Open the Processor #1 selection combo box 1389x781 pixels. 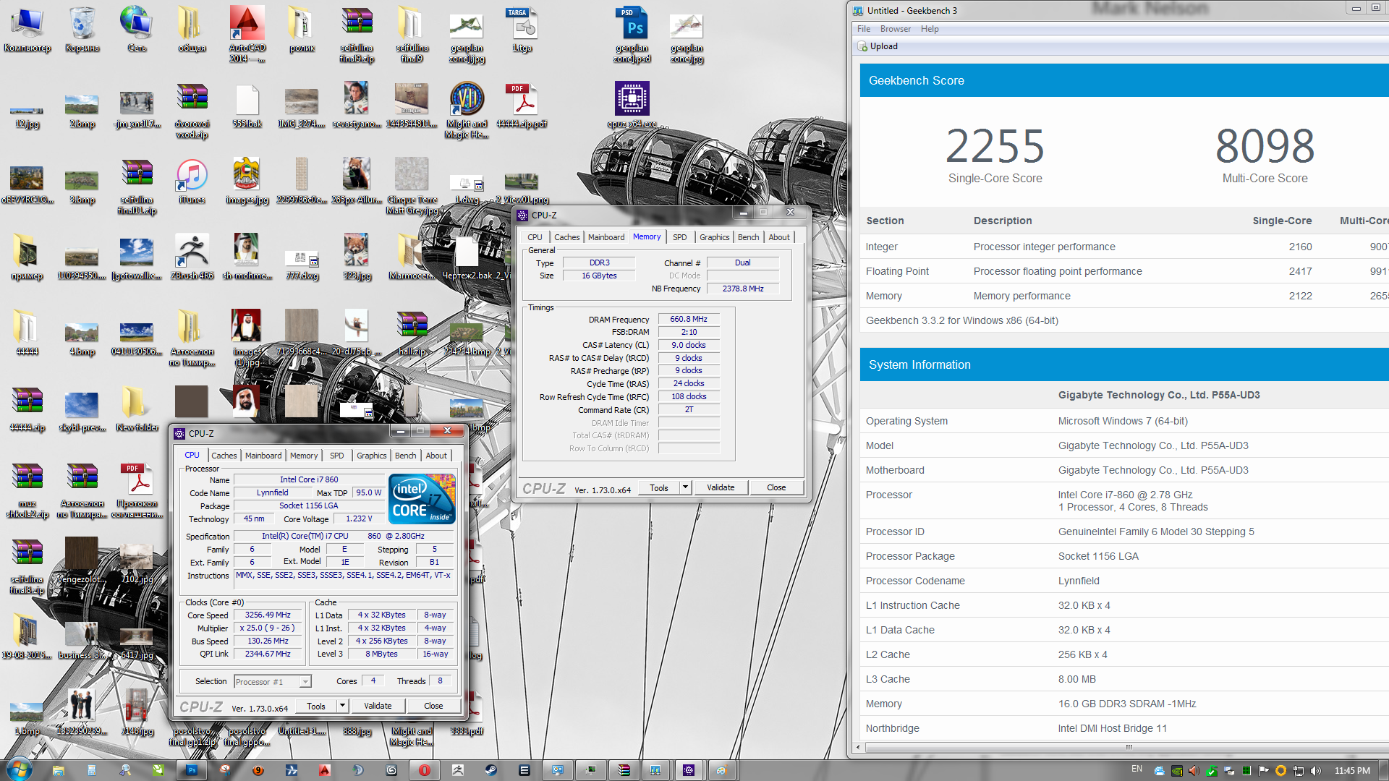click(x=272, y=681)
